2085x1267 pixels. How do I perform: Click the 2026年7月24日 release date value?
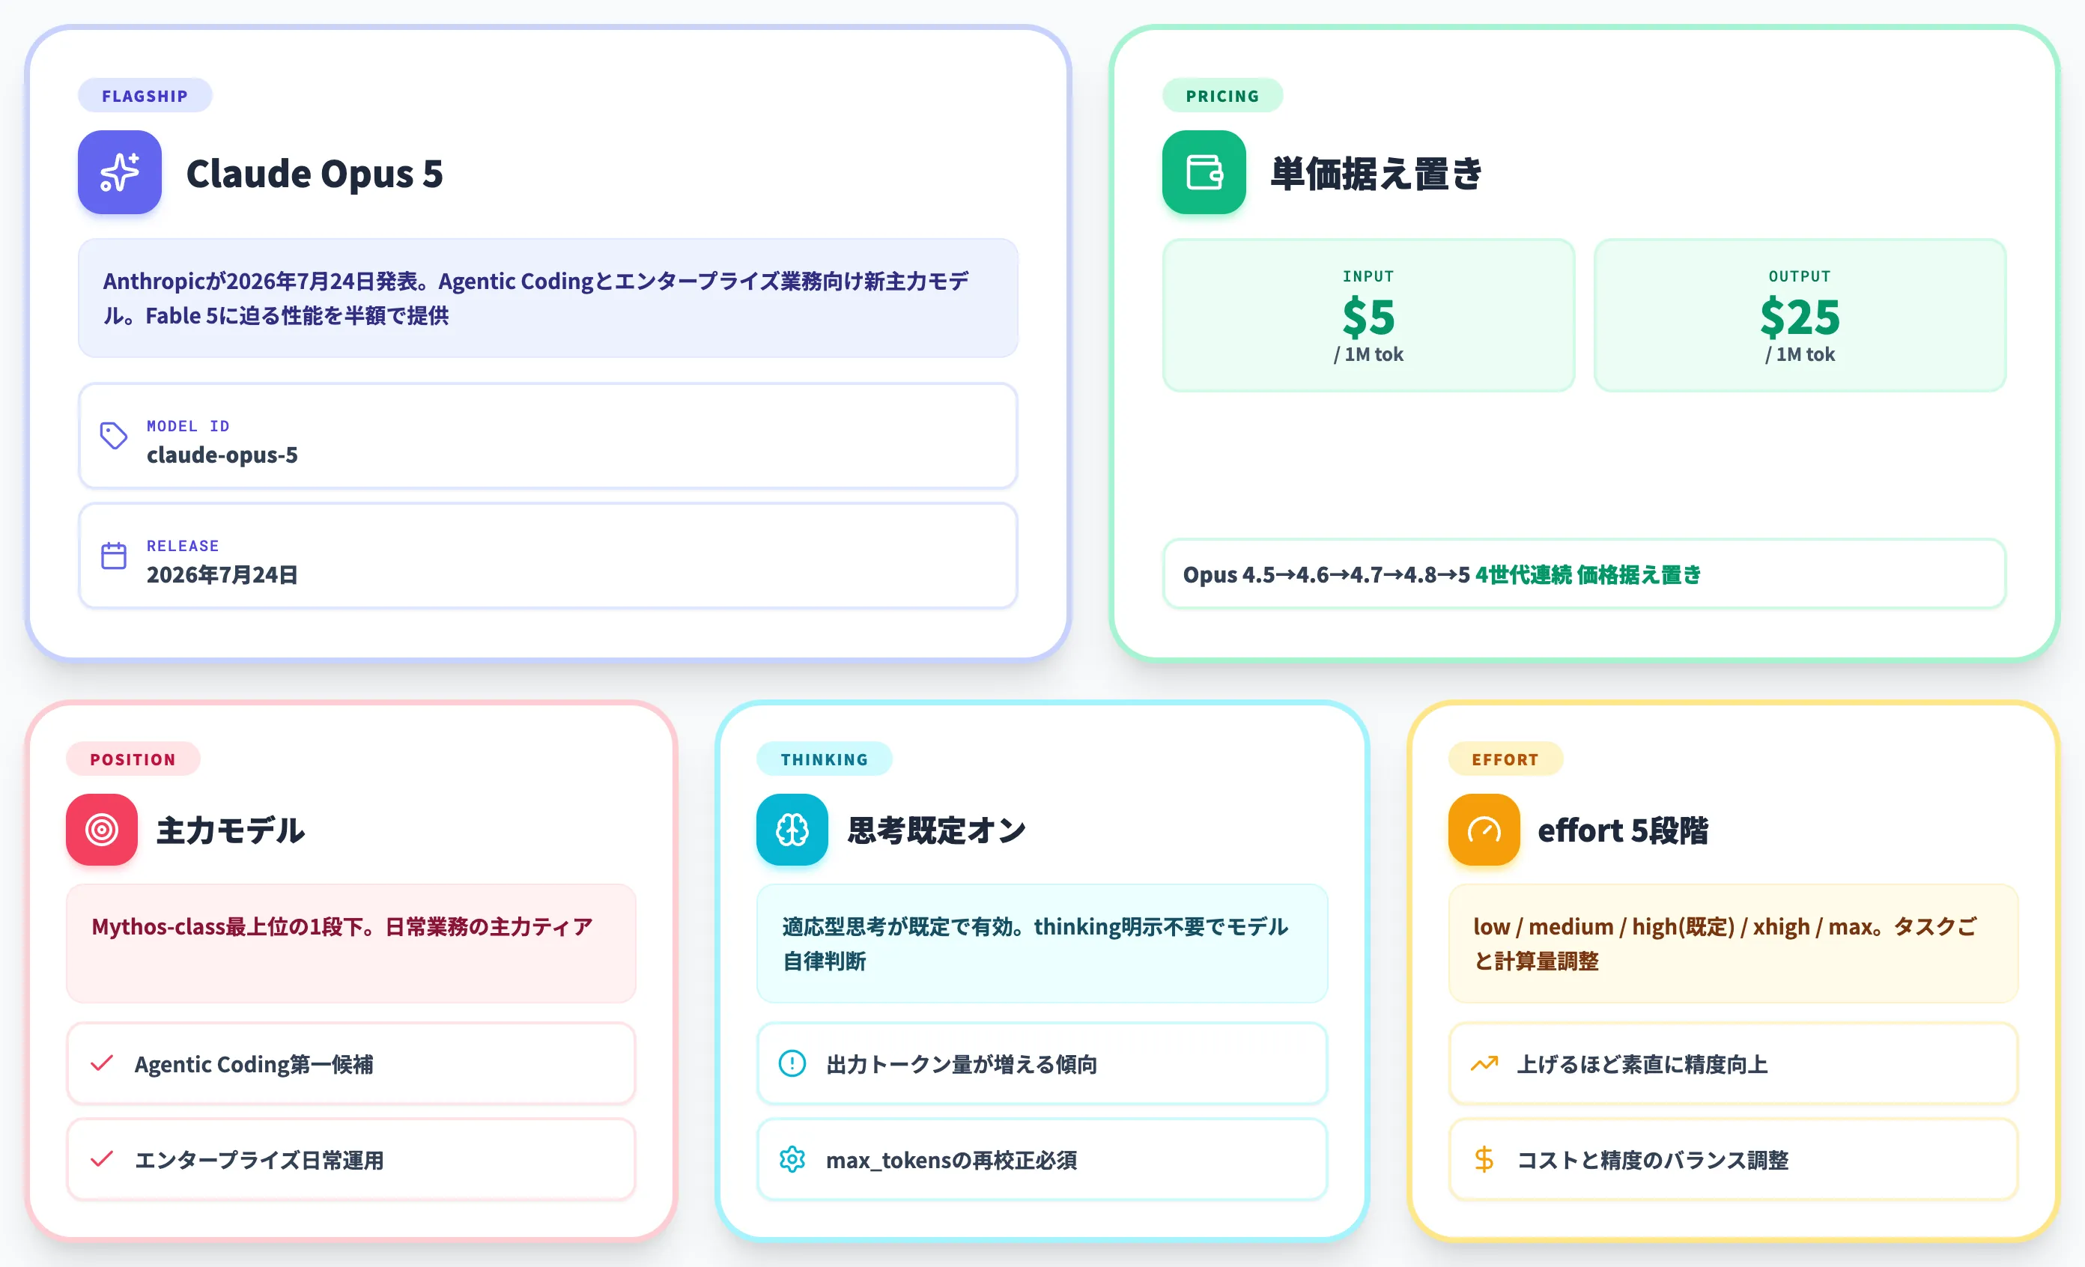222,574
